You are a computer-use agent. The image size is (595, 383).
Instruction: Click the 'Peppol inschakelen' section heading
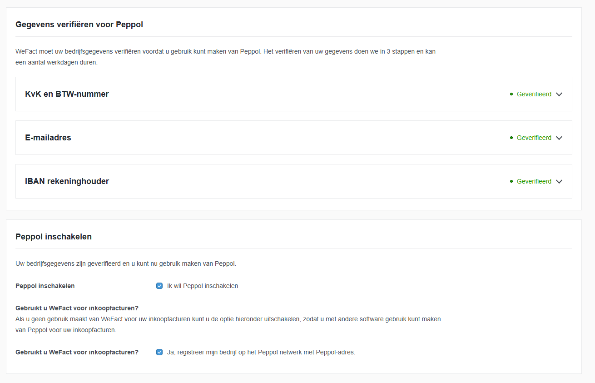point(54,237)
